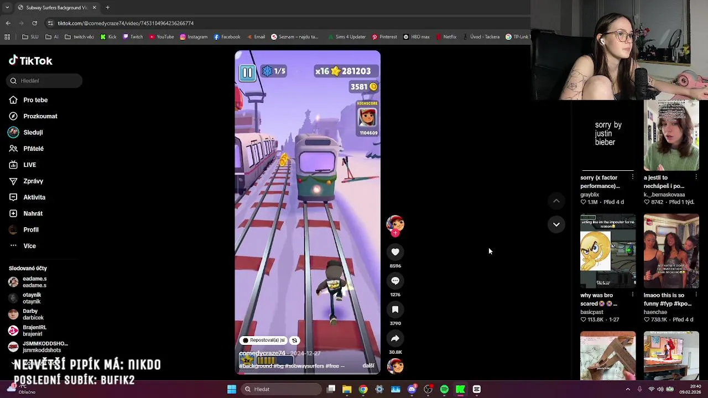Open the AI bookmarks folder
Image resolution: width=708 pixels, height=398 pixels.
[x=53, y=37]
